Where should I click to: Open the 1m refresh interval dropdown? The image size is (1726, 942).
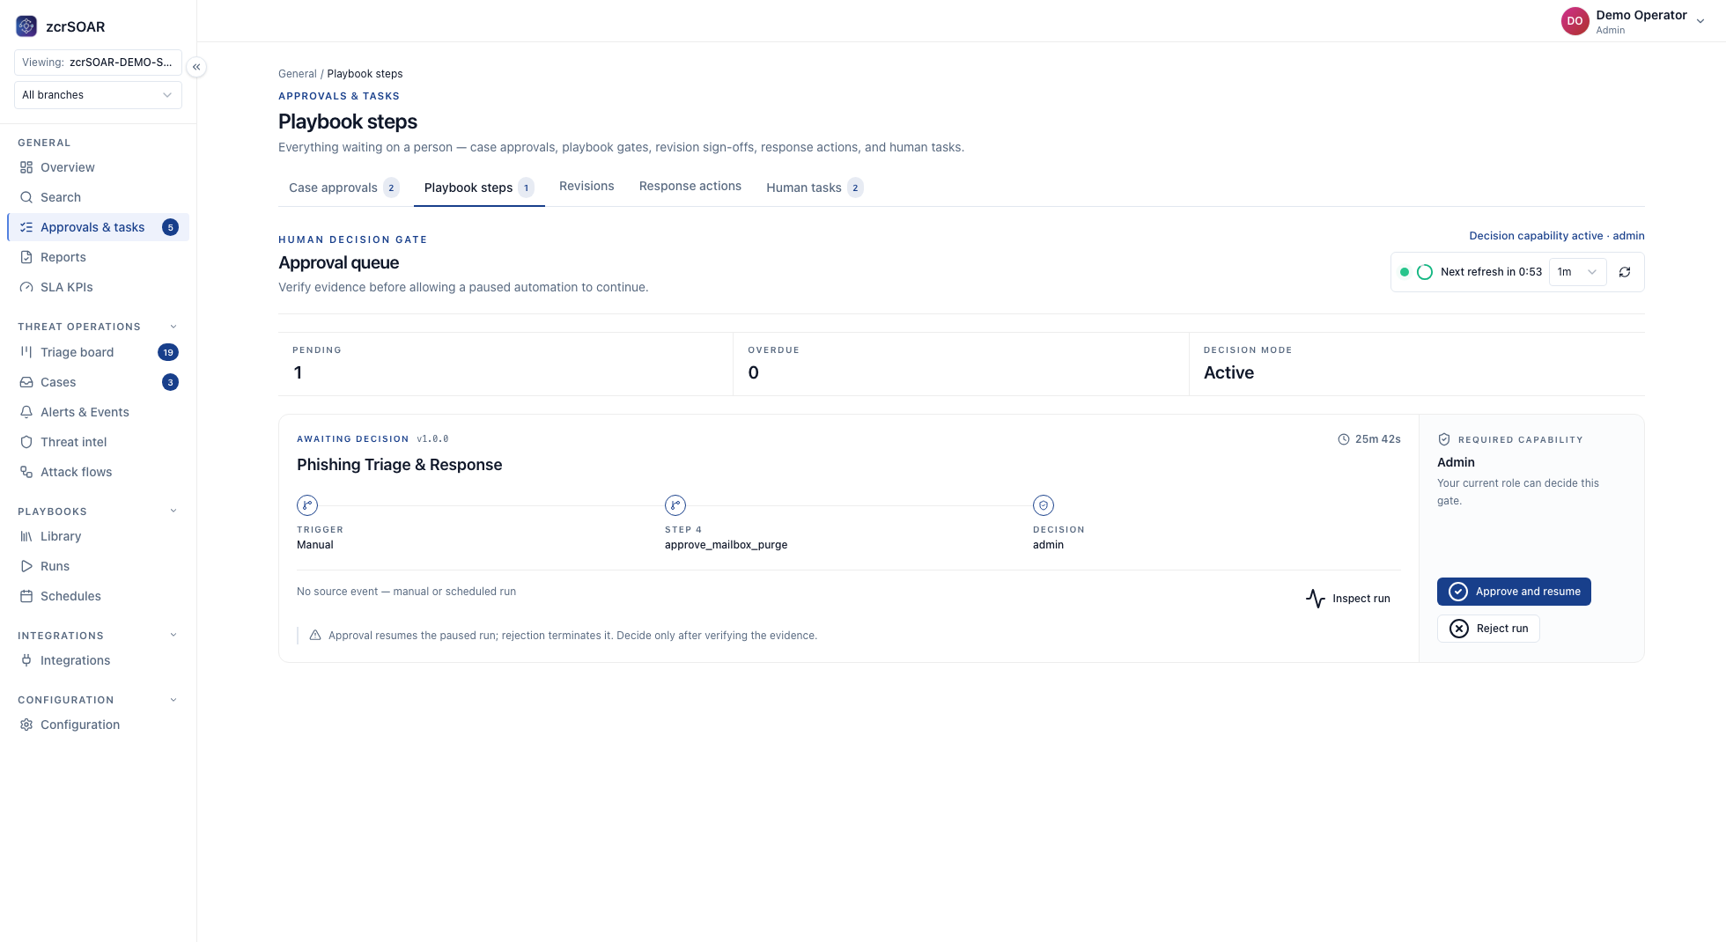click(1577, 272)
